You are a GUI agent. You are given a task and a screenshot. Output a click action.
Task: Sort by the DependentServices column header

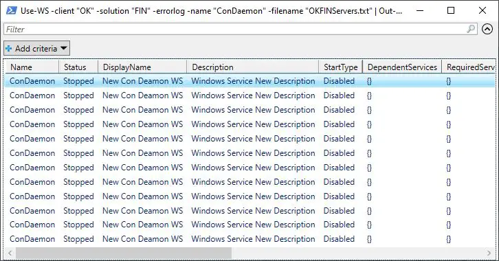click(402, 67)
